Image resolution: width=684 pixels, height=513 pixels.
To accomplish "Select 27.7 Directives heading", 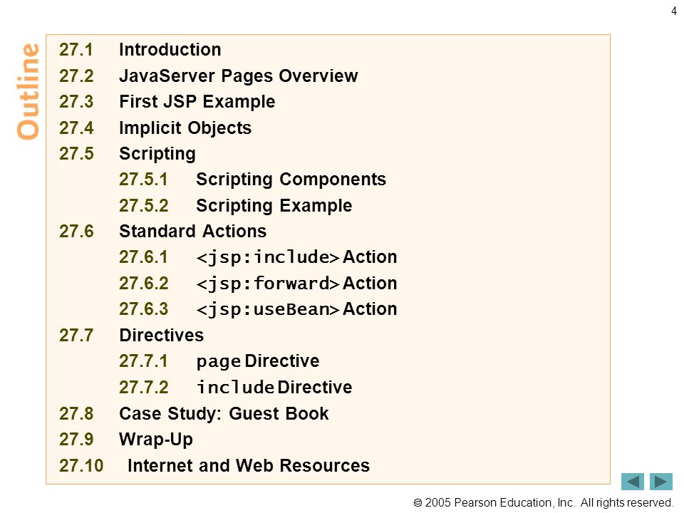I will coord(131,336).
